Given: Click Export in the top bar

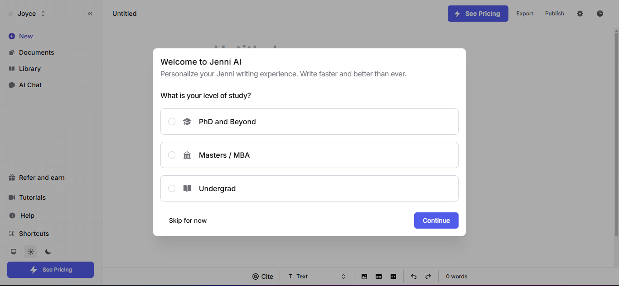Looking at the screenshot, I should [x=525, y=14].
